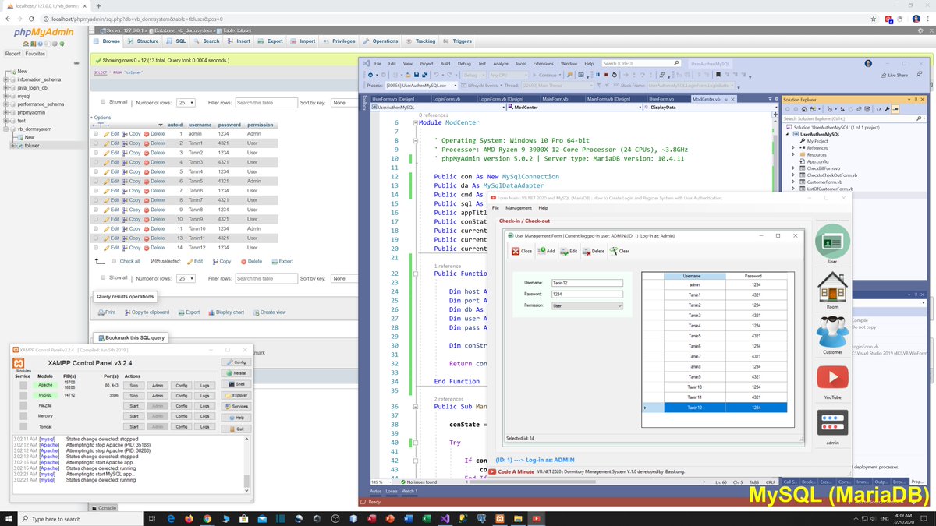The width and height of the screenshot is (936, 526).
Task: Open the Management menu in Form Main
Action: tap(519, 208)
